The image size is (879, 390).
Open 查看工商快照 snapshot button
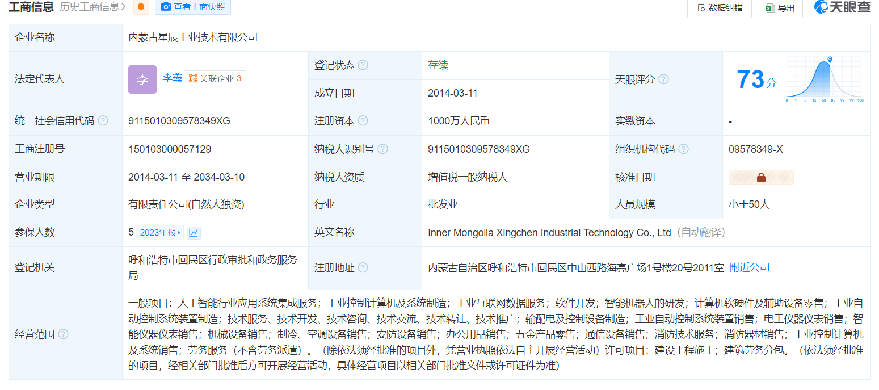pyautogui.click(x=192, y=7)
